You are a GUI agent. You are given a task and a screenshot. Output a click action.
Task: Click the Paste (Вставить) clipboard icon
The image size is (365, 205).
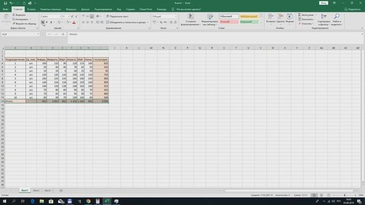(6, 18)
